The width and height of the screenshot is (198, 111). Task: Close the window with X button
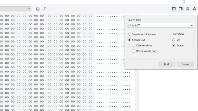[x=194, y=2]
